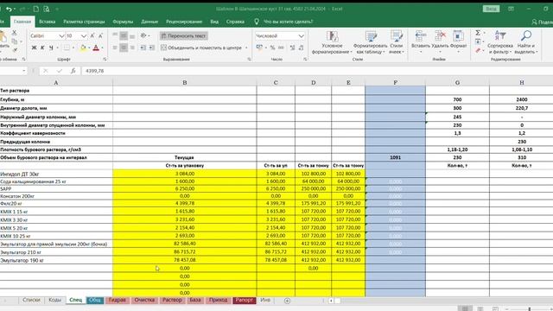Open the Числовой number format dropdown
This screenshot has height=311, width=553.
tap(302, 36)
